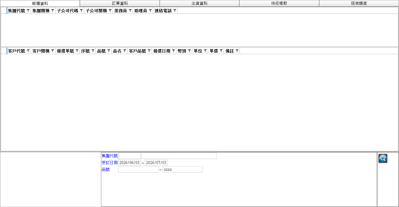The height and width of the screenshot is (207, 399).
Task: Sort by 報價單號 column header text
Action: point(65,51)
